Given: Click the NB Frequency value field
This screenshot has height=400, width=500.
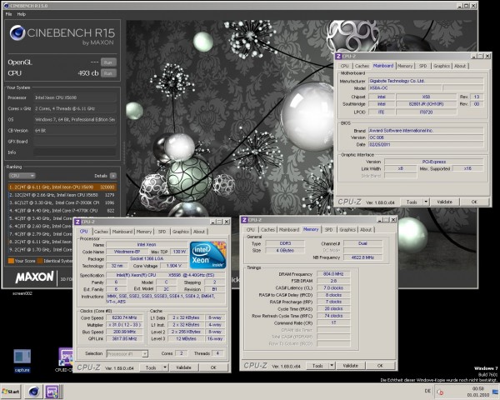Looking at the screenshot, I should 362,257.
